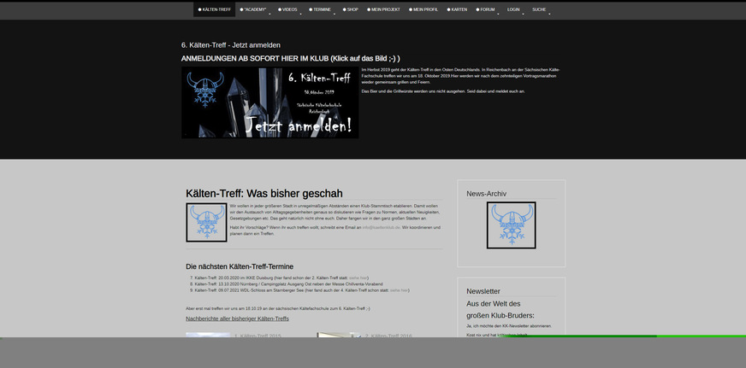Expand the VIDEOS menu dropdown
This screenshot has width=746, height=368.
(288, 9)
